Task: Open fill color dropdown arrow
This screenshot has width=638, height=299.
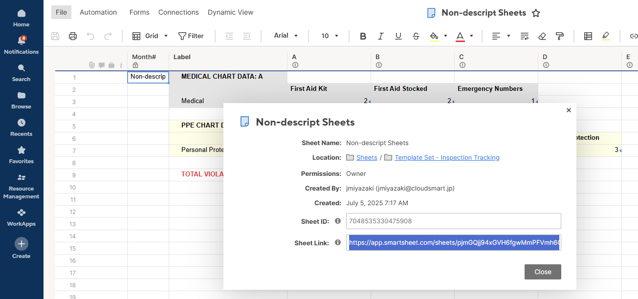Action: click(445, 36)
